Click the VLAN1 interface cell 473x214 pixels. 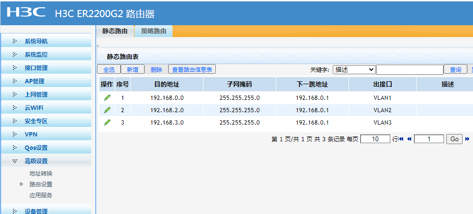(x=383, y=98)
